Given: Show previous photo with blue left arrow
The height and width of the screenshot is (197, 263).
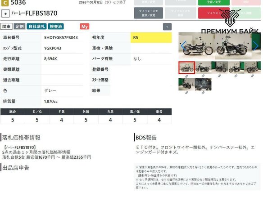Looking at the screenshot, I should coord(183,45).
